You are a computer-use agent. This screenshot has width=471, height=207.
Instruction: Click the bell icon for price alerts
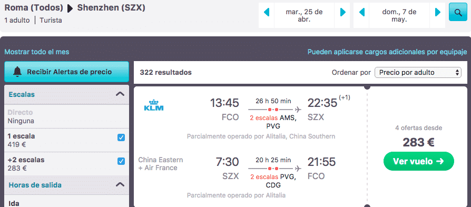click(x=17, y=72)
